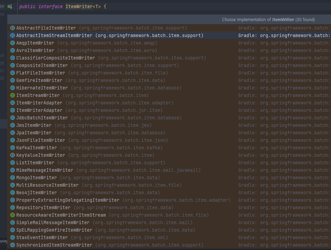Navigate to ResourceAwareItemWriterItemStream interface
This screenshot has height=250, width=331.
pyautogui.click(x=169, y=215)
